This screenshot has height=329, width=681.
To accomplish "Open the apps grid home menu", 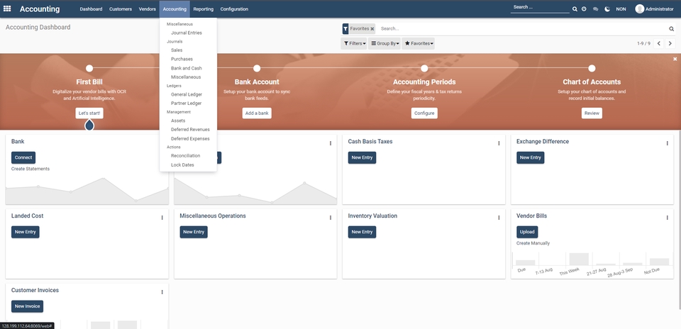I will [7, 9].
